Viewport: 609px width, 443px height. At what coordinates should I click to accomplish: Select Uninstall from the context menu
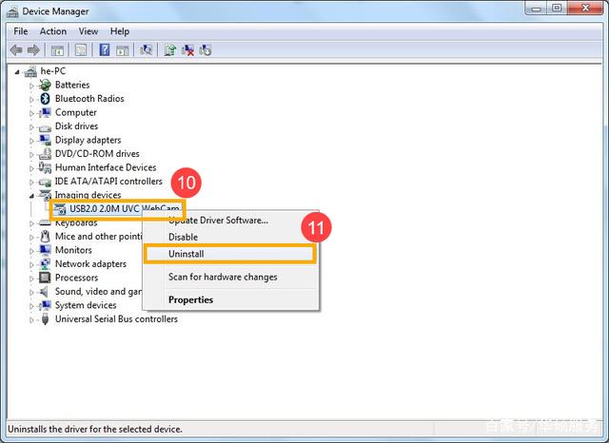click(230, 254)
